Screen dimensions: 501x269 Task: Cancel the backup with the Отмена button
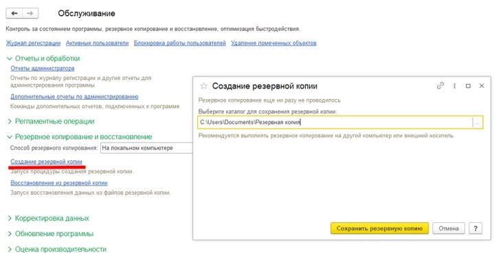click(449, 228)
